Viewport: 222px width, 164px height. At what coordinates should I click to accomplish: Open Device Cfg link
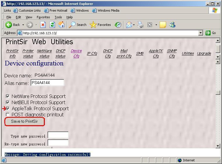click(x=76, y=54)
